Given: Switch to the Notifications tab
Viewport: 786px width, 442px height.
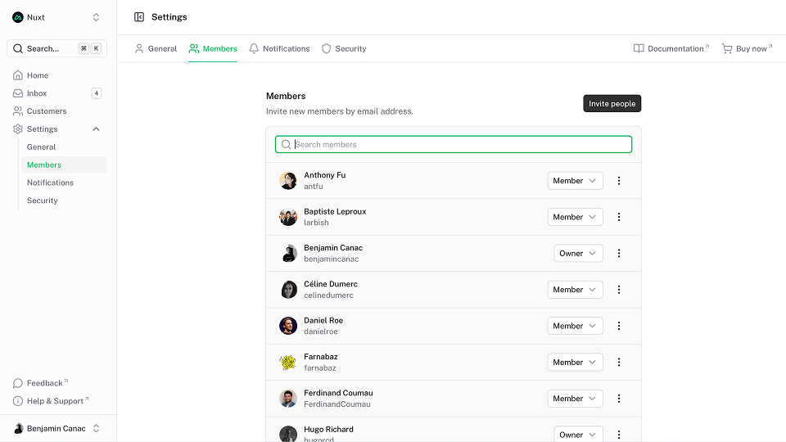Looking at the screenshot, I should [279, 49].
